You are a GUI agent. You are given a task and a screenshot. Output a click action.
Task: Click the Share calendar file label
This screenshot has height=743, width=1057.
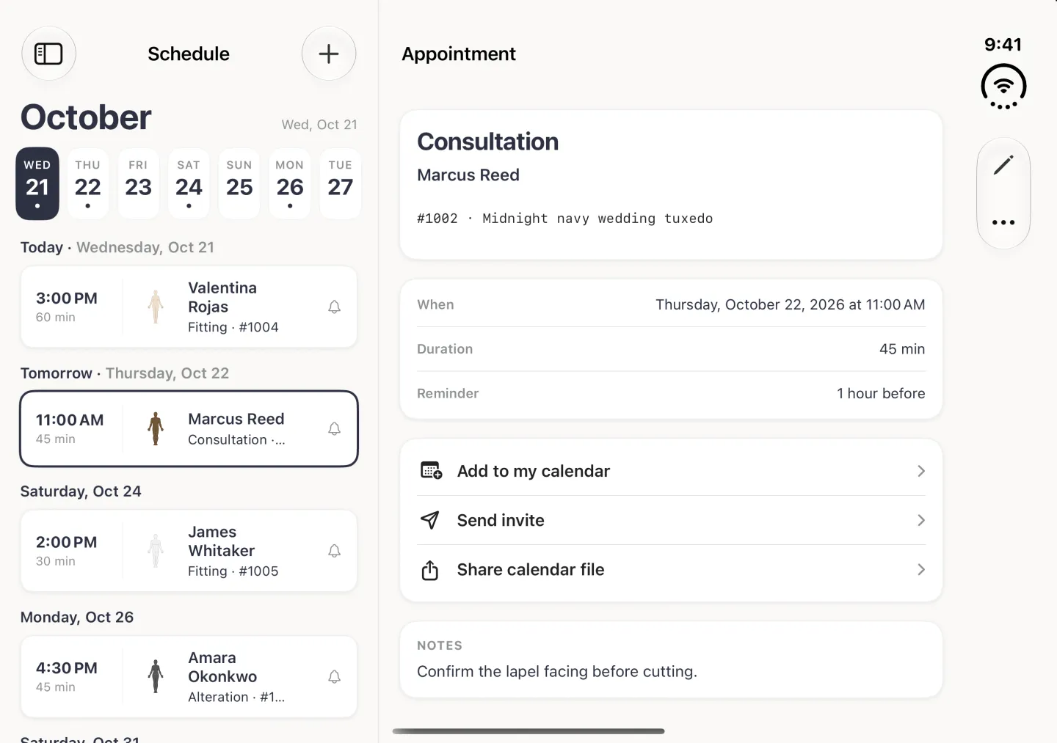(x=531, y=570)
